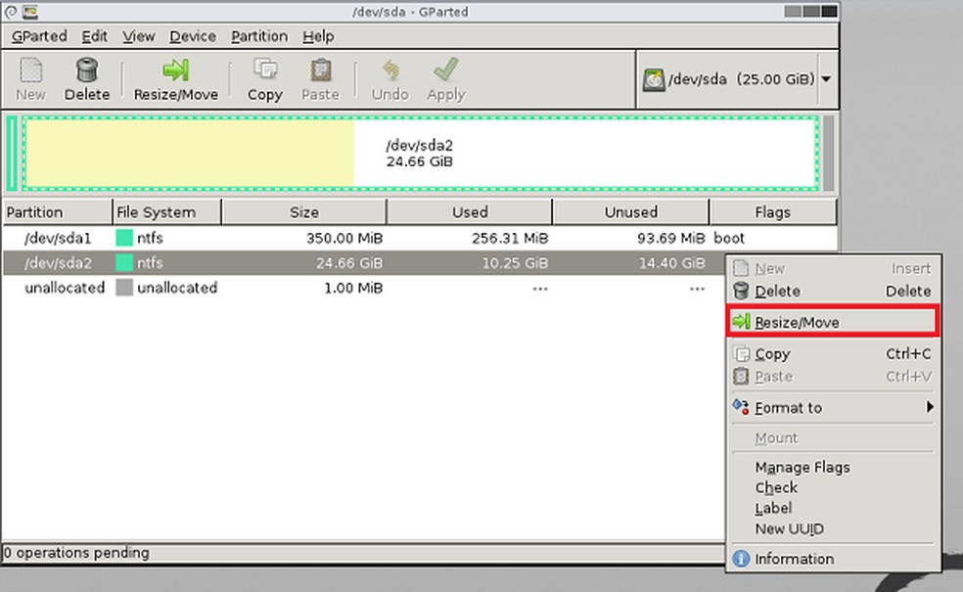Choose Label in the context menu
Image resolution: width=963 pixels, height=592 pixels.
pyautogui.click(x=832, y=508)
